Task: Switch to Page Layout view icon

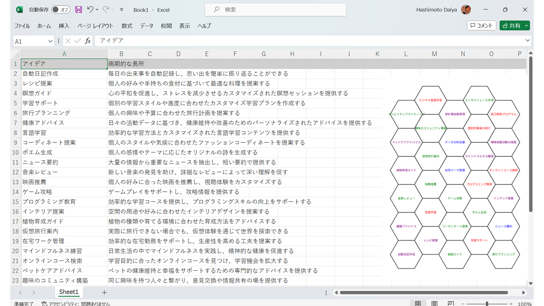Action: point(434,304)
